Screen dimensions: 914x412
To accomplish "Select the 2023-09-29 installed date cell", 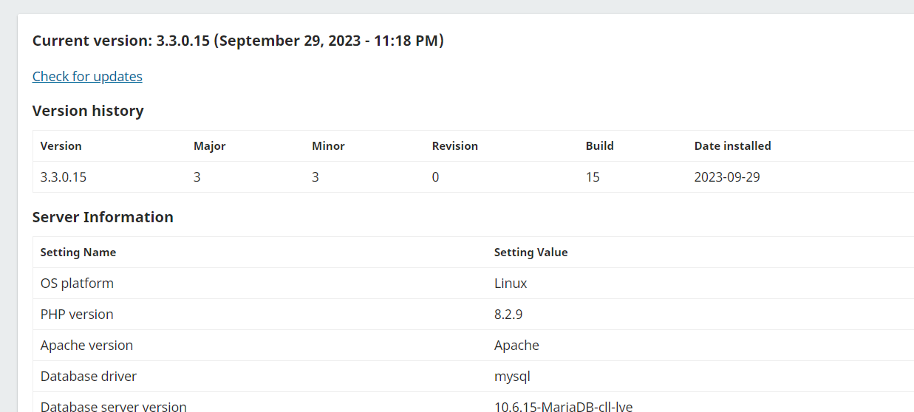I will pos(727,177).
